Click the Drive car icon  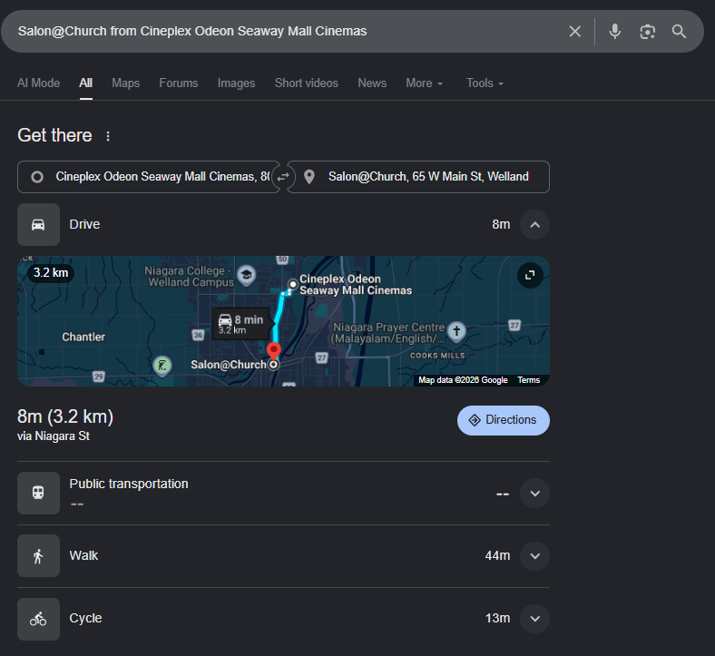(x=38, y=224)
